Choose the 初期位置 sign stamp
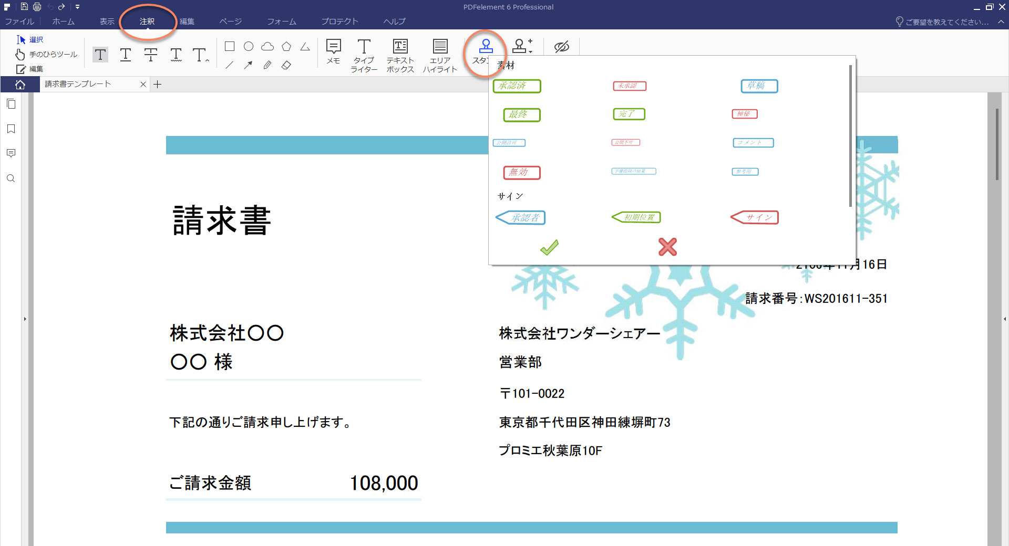This screenshot has width=1009, height=546. (636, 217)
